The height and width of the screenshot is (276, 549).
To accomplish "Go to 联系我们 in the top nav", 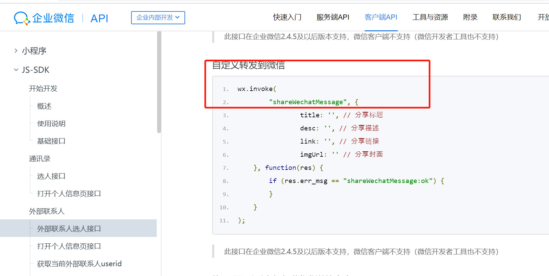I will tap(506, 17).
